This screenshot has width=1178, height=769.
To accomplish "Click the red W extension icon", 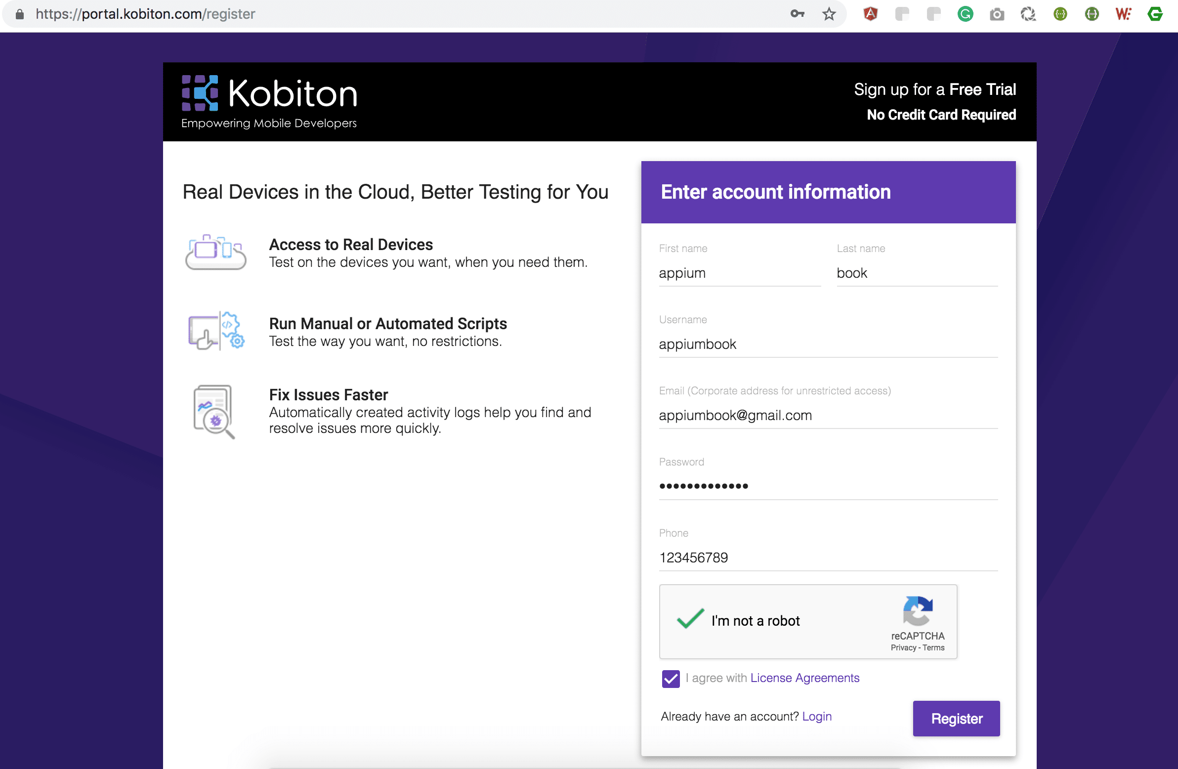I will tap(1123, 14).
